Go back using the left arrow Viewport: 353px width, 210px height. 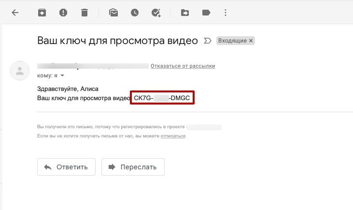pos(15,13)
